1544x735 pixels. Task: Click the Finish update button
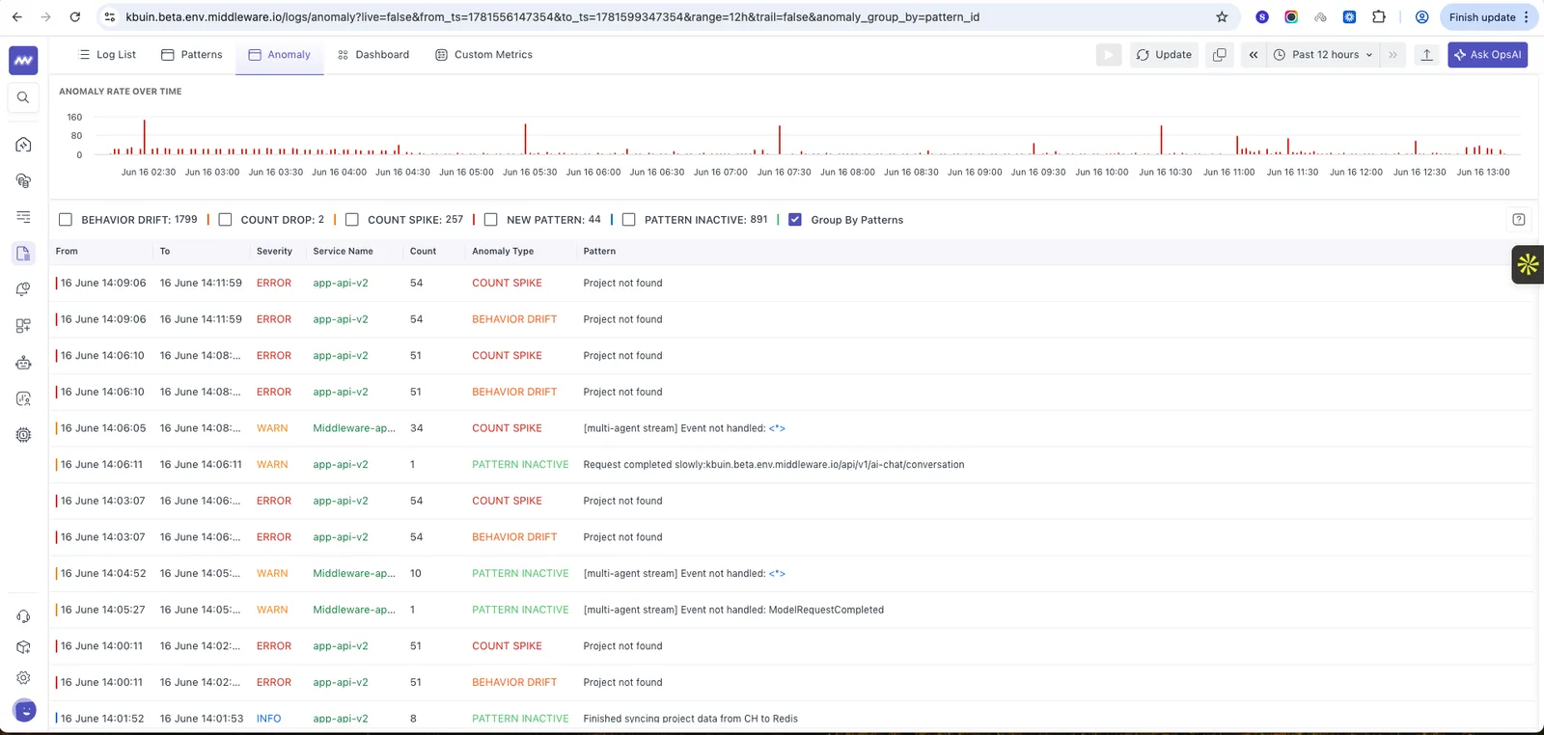tap(1489, 17)
